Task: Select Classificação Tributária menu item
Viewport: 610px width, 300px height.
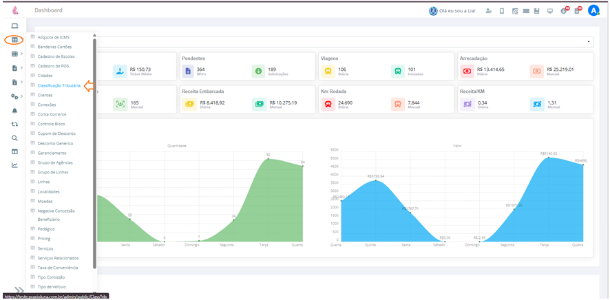Action: click(59, 85)
